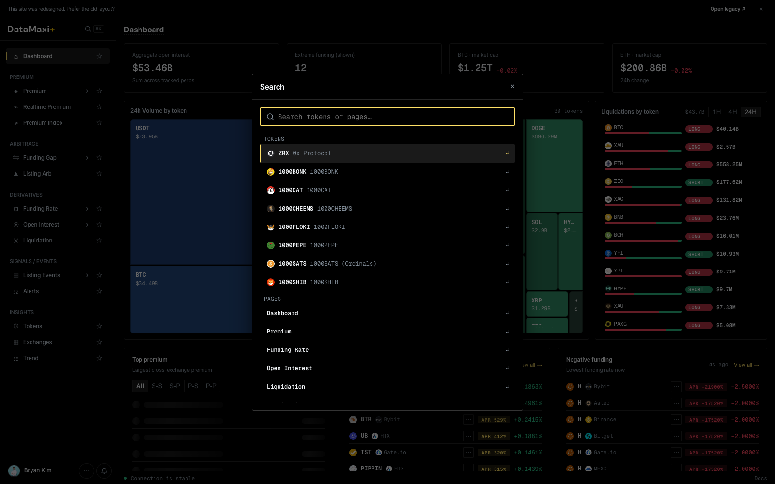Star the Premium Index sidebar item
The image size is (775, 484).
click(99, 123)
